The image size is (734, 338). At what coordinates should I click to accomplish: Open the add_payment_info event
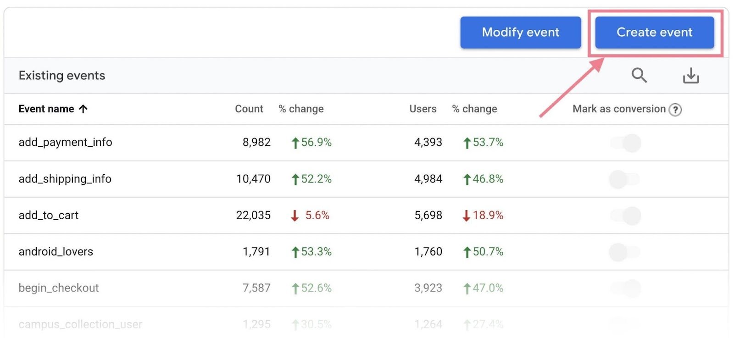(65, 143)
